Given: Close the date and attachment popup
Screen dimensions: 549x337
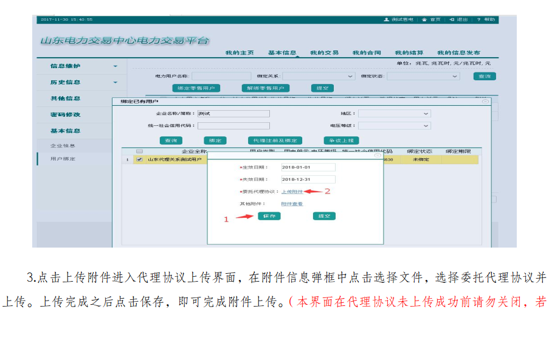Looking at the screenshot, I should click(x=378, y=156).
